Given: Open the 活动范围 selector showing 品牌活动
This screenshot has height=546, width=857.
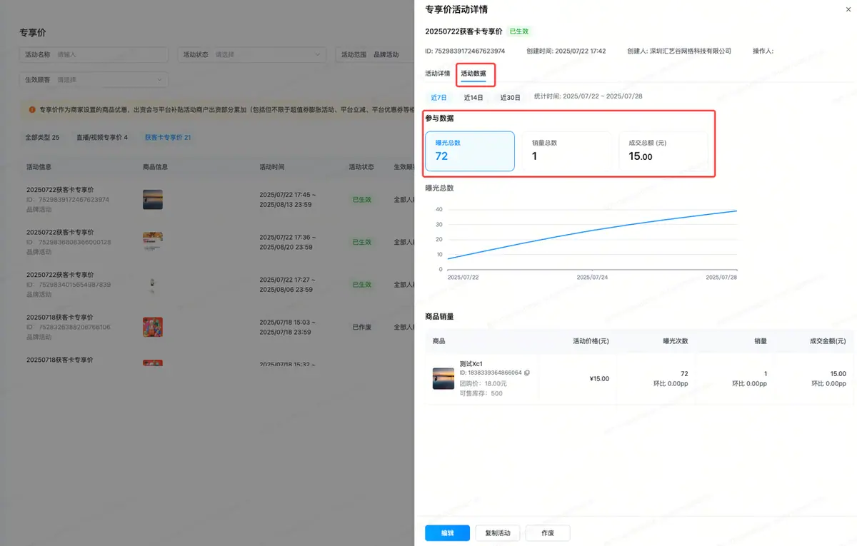Looking at the screenshot, I should [x=374, y=54].
